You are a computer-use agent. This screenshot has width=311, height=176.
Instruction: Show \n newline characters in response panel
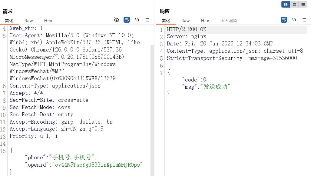[x=294, y=20]
